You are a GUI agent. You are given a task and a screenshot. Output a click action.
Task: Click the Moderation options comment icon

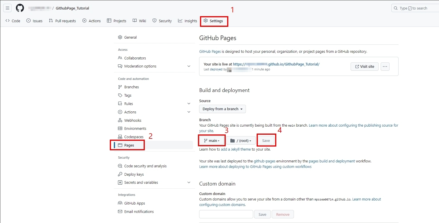(120, 66)
